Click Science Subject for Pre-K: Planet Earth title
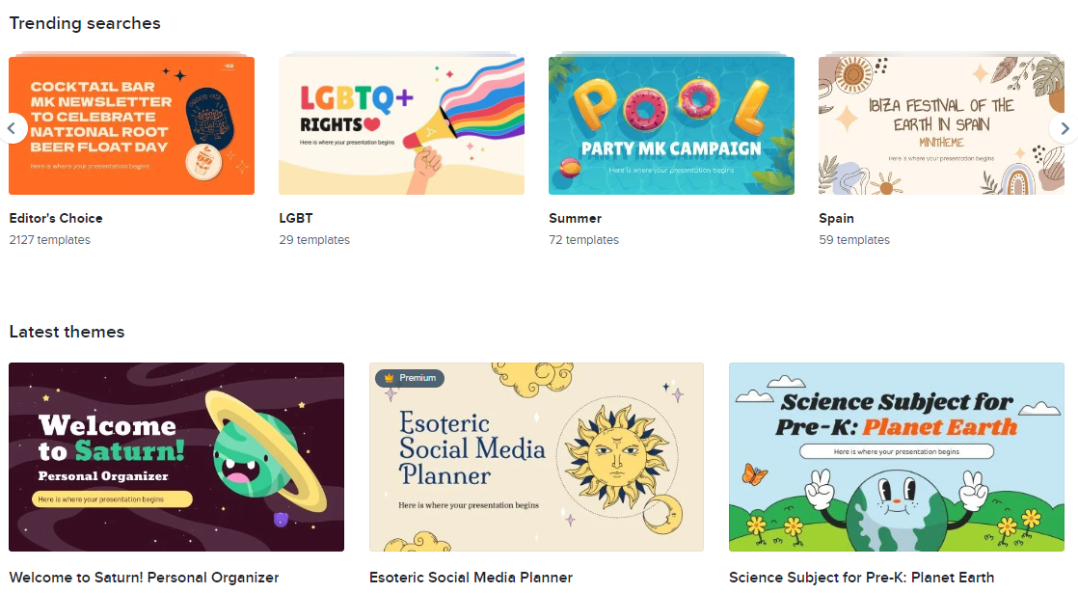The height and width of the screenshot is (593, 1078). tap(861, 578)
